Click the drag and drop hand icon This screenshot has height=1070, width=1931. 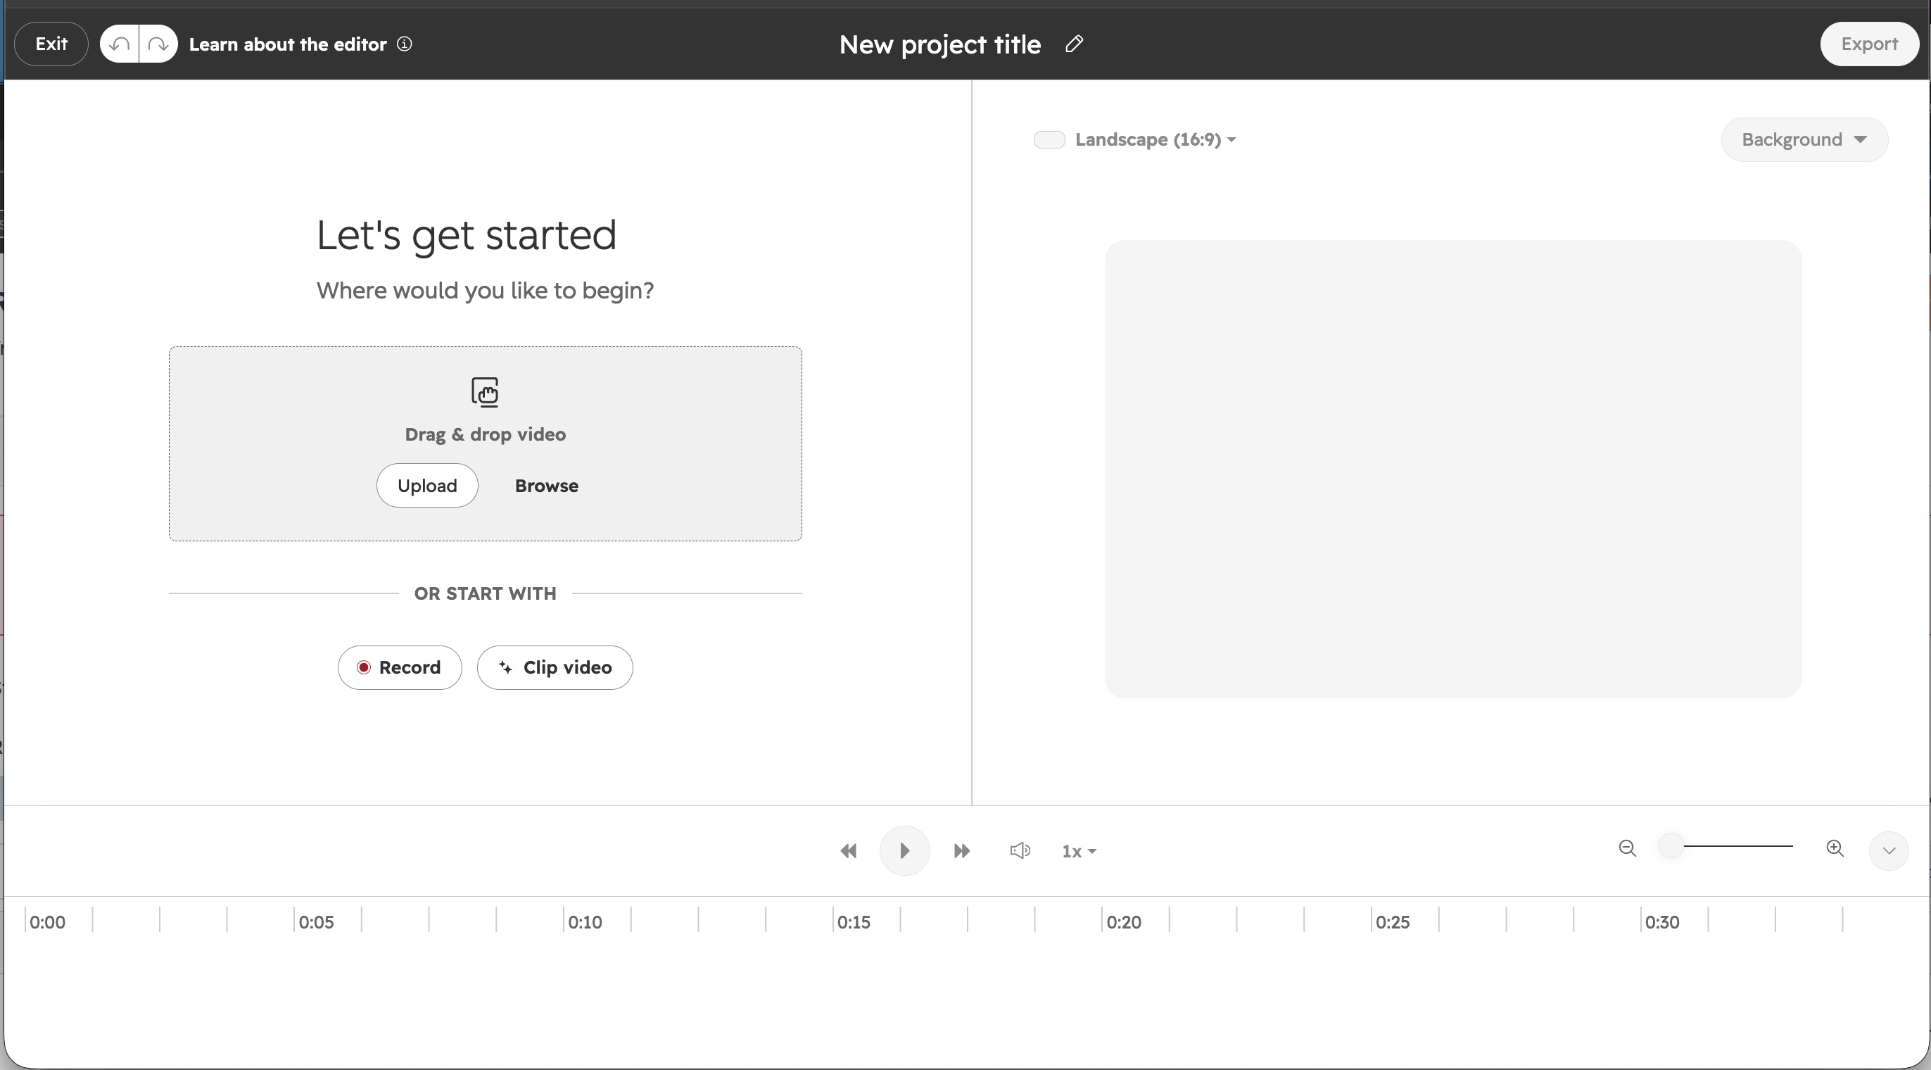pos(485,392)
